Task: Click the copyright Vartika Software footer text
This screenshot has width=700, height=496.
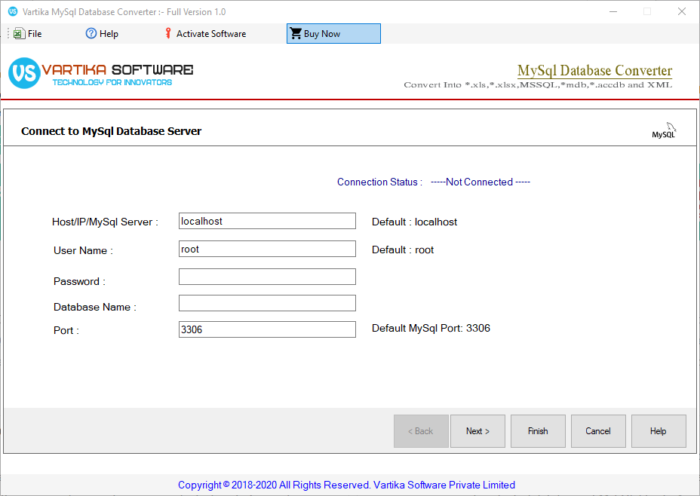Action: [x=346, y=485]
